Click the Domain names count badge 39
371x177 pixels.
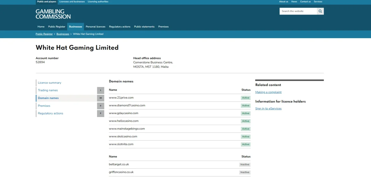(x=100, y=98)
